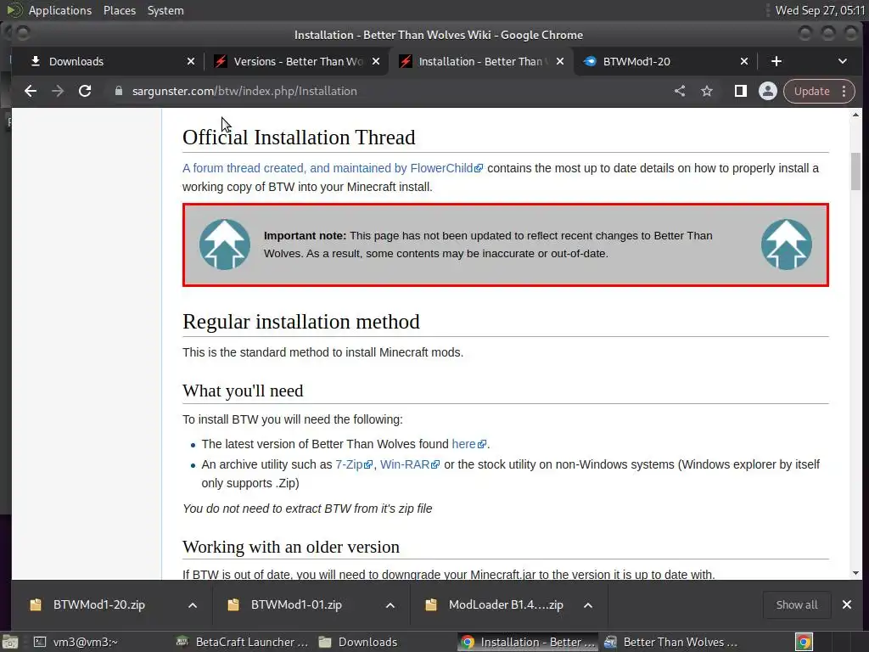This screenshot has height=652, width=869.
Task: Open the 7-Zip link
Action: click(x=354, y=464)
